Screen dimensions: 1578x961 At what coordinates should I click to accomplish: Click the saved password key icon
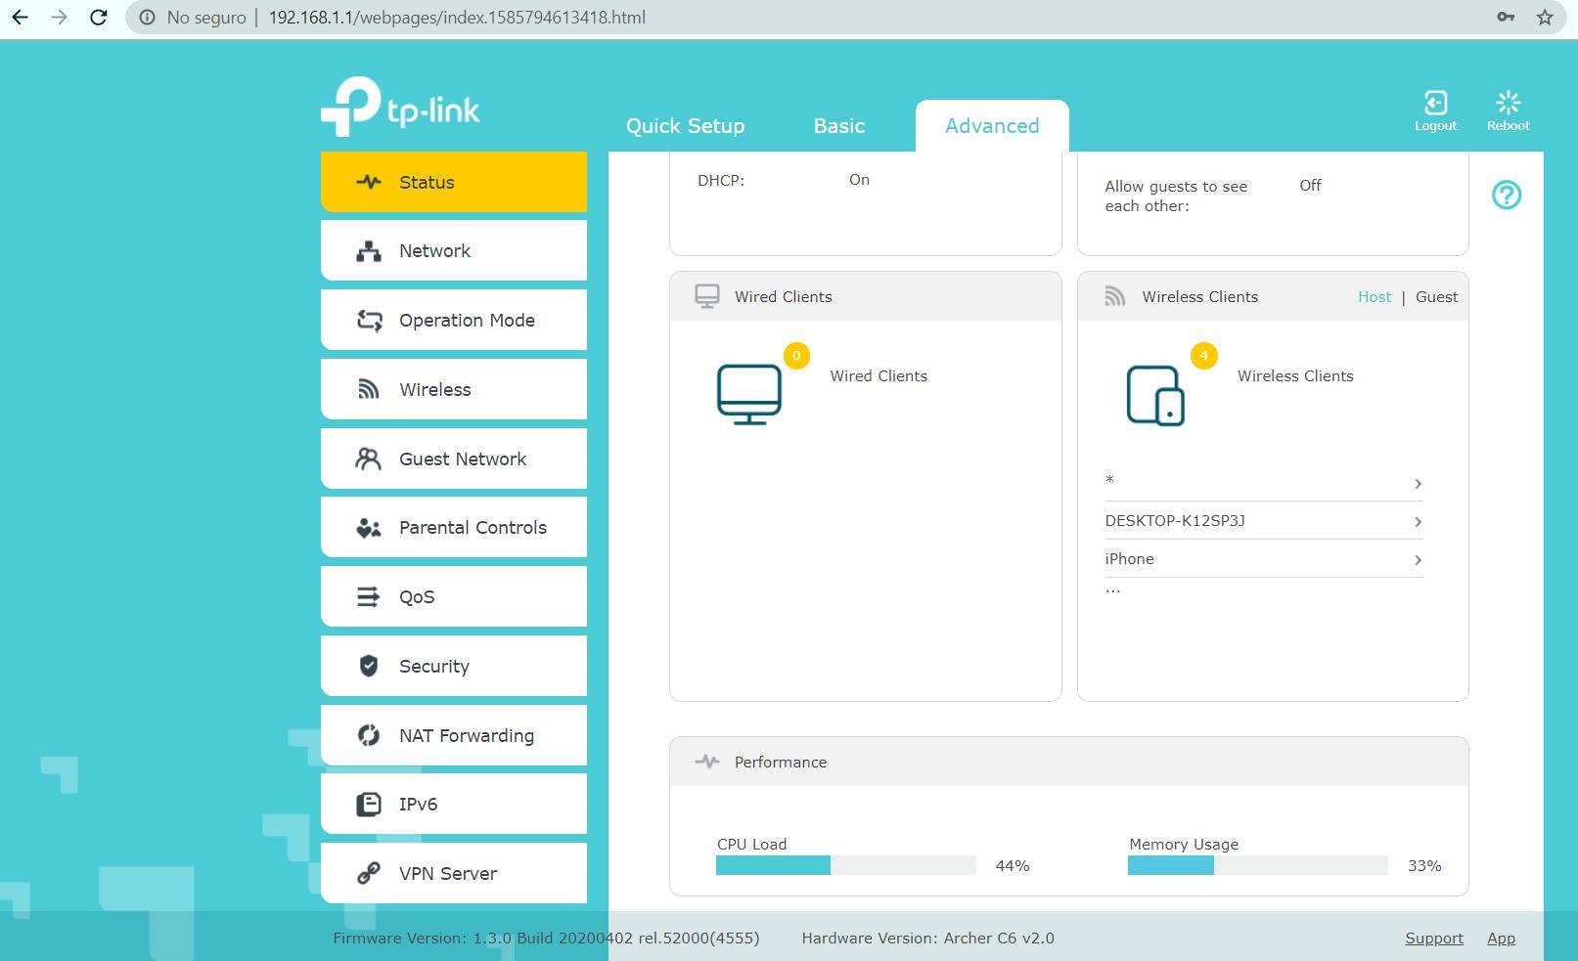pos(1506,18)
